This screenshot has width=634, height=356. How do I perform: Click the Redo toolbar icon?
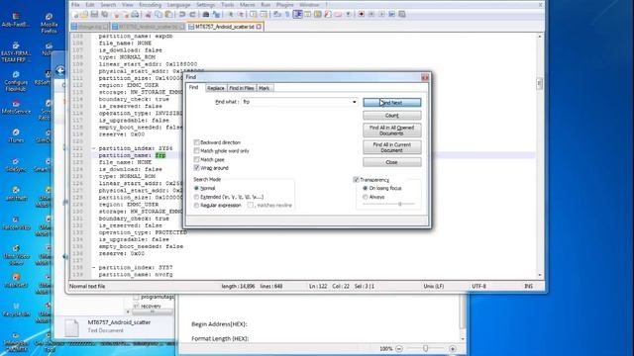[192, 14]
